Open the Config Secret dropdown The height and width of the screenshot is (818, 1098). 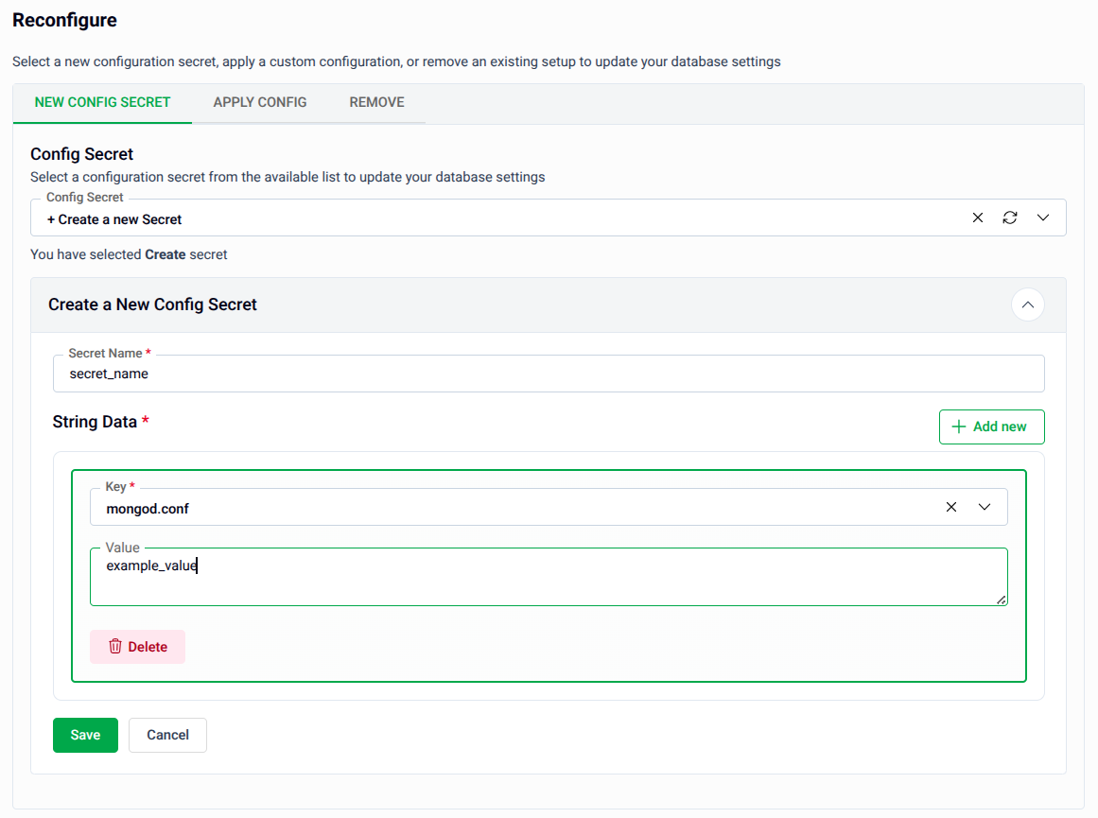[x=1043, y=218]
